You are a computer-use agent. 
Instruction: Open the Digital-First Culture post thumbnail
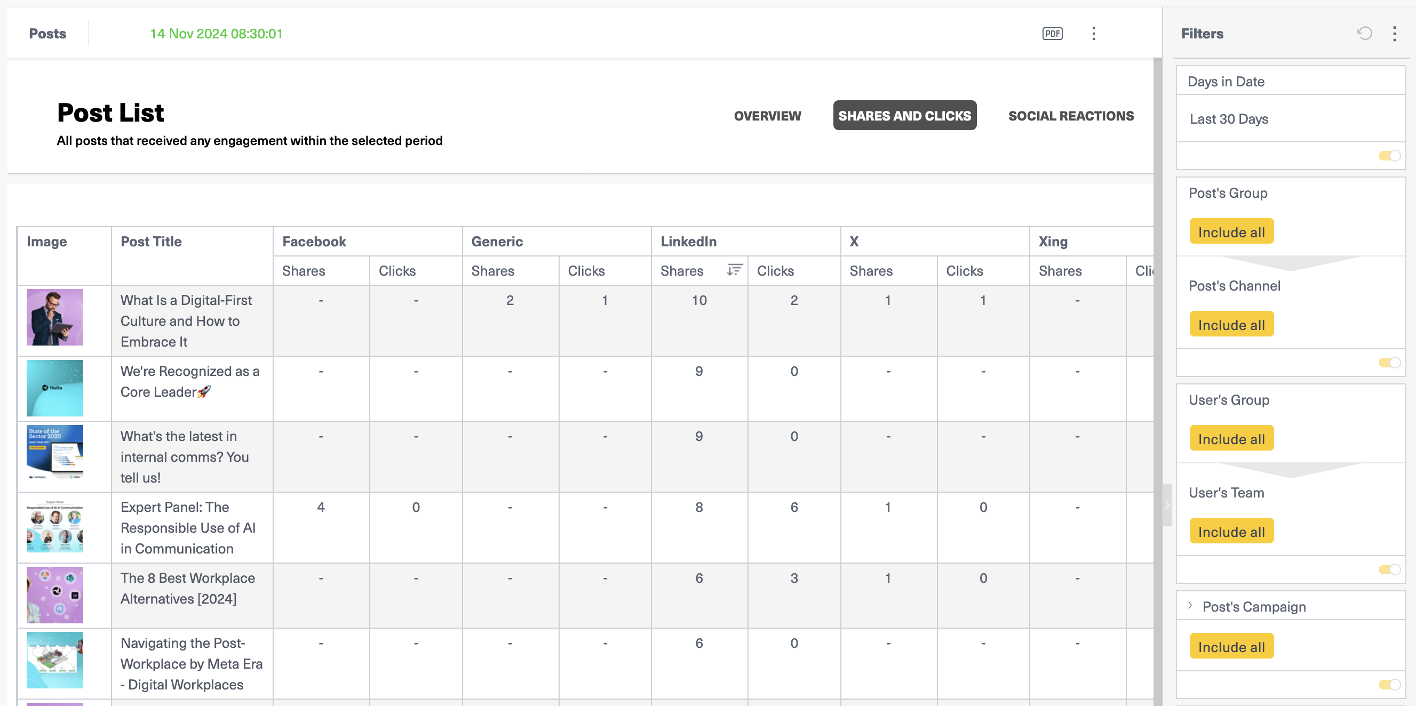[55, 317]
